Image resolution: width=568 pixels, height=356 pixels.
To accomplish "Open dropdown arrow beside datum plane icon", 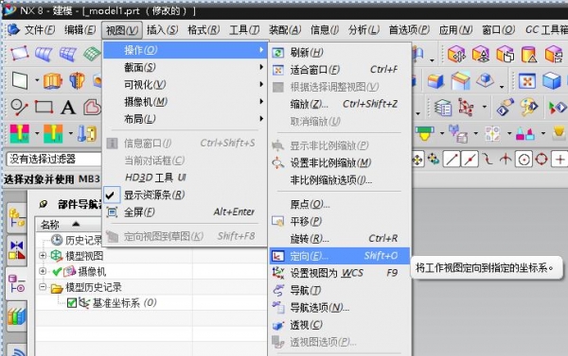I will tap(37, 80).
